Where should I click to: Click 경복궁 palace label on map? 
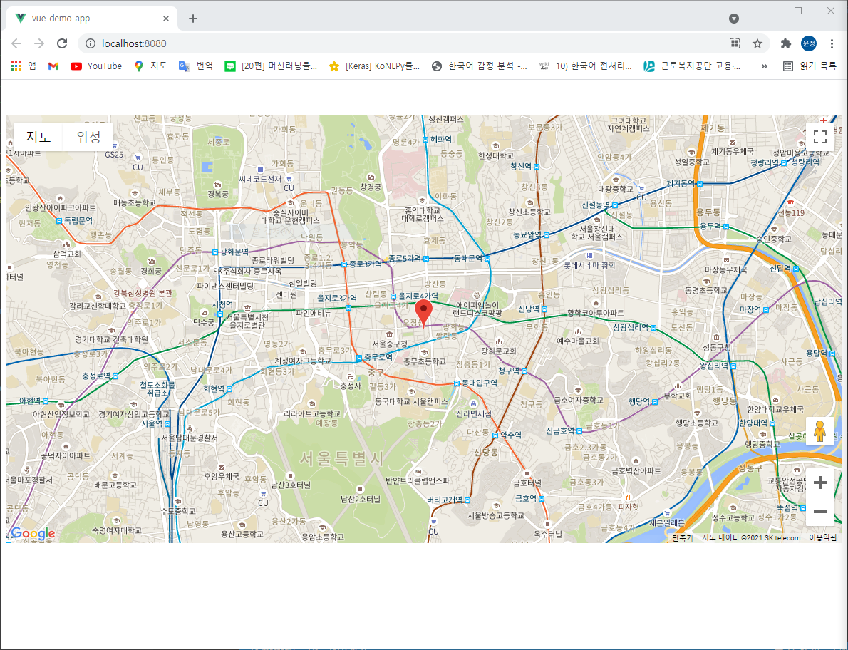[217, 194]
